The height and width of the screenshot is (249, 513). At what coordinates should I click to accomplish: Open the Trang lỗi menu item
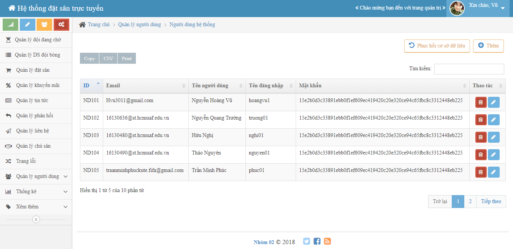coord(36,161)
